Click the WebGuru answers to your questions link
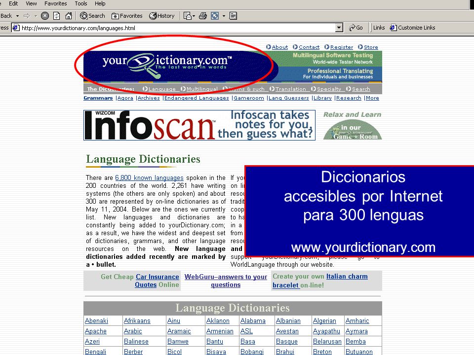Viewport: 474px width, 355px height. 226,281
